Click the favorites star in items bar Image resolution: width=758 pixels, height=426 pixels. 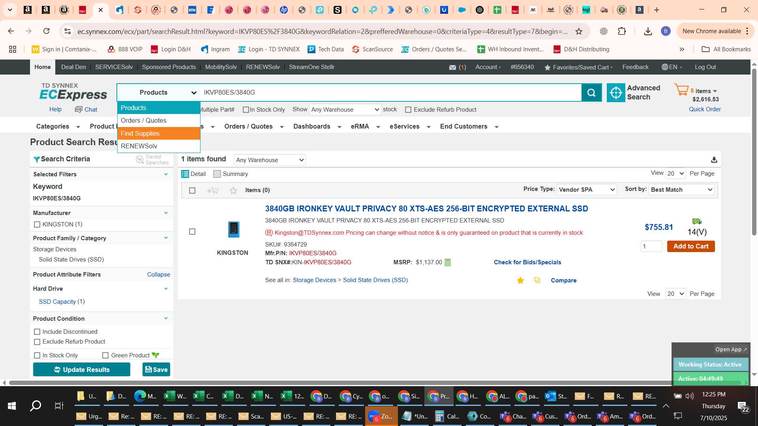tap(233, 191)
